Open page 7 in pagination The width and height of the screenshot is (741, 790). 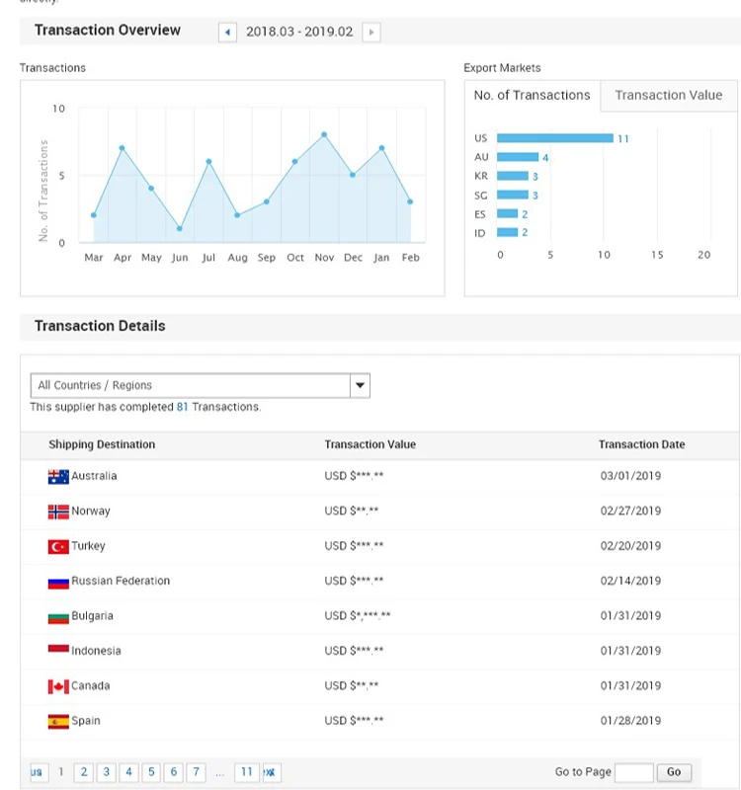[x=197, y=772]
